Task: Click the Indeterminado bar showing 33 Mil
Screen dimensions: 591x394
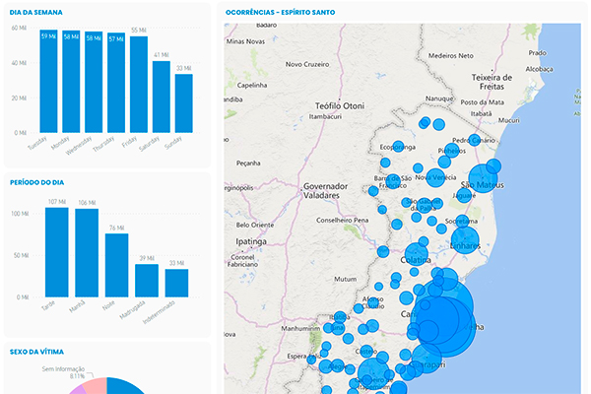Action: coord(177,283)
